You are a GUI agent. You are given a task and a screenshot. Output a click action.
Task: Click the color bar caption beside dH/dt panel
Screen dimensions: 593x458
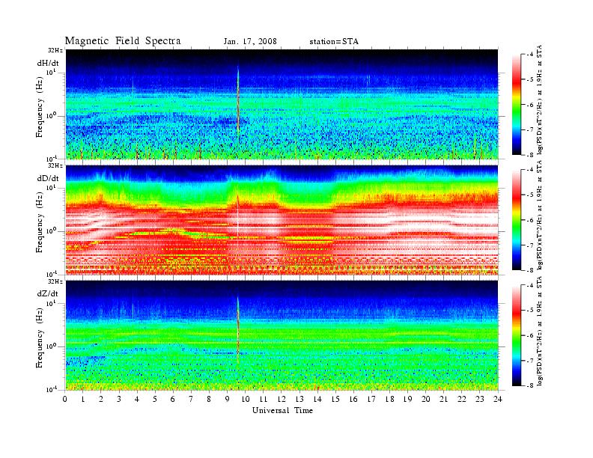(x=540, y=100)
